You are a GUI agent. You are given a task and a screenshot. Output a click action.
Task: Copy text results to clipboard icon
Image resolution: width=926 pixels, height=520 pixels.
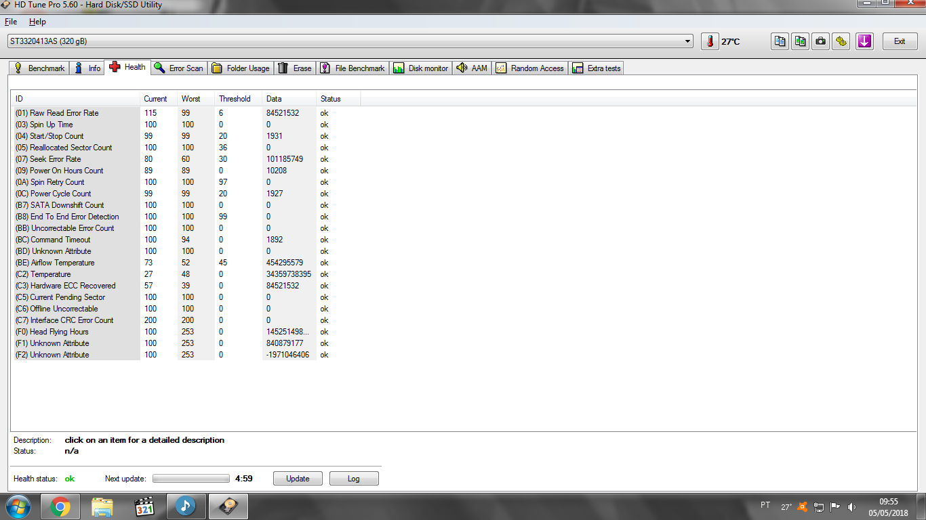[780, 41]
